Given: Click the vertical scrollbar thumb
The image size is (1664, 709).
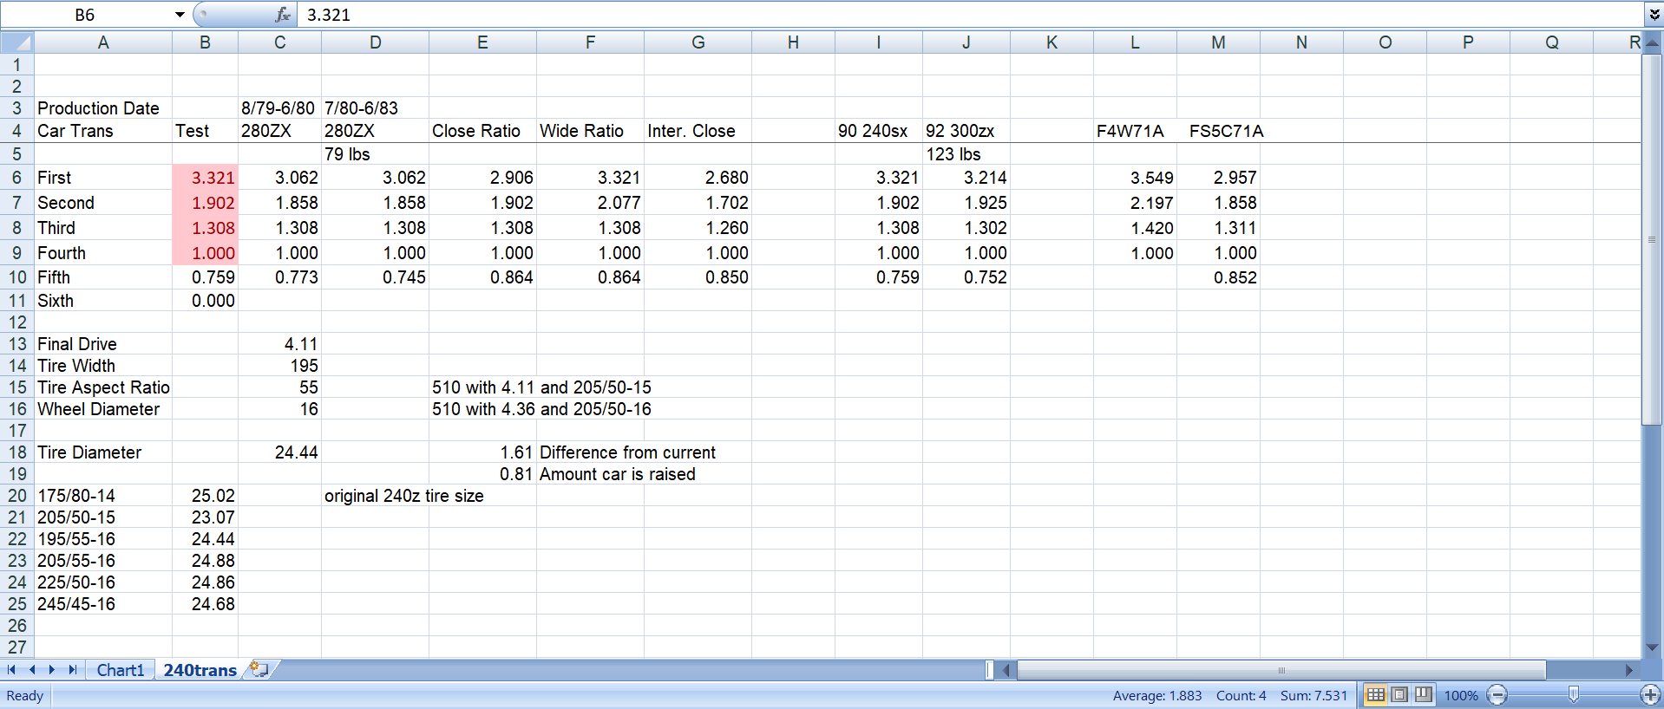Looking at the screenshot, I should (x=1652, y=238).
